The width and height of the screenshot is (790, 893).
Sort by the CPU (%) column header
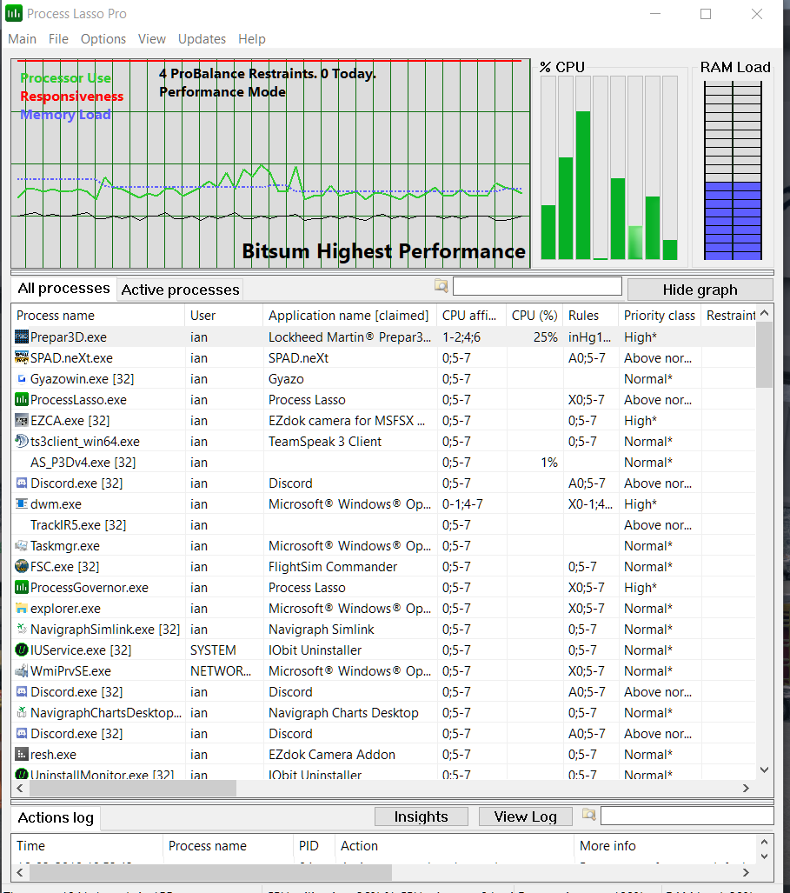534,316
